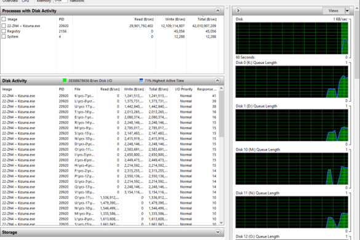The height and width of the screenshot is (240, 360).
Task: Click write value 12,109,114,807
Action: (173, 26)
